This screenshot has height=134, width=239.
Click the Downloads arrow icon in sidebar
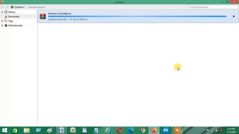[6, 16]
